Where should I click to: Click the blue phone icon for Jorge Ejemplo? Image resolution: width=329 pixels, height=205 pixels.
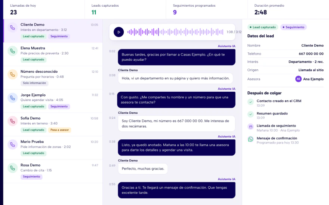[12, 98]
